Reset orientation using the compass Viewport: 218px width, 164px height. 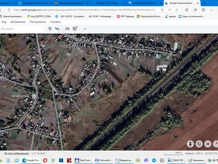click(216, 144)
